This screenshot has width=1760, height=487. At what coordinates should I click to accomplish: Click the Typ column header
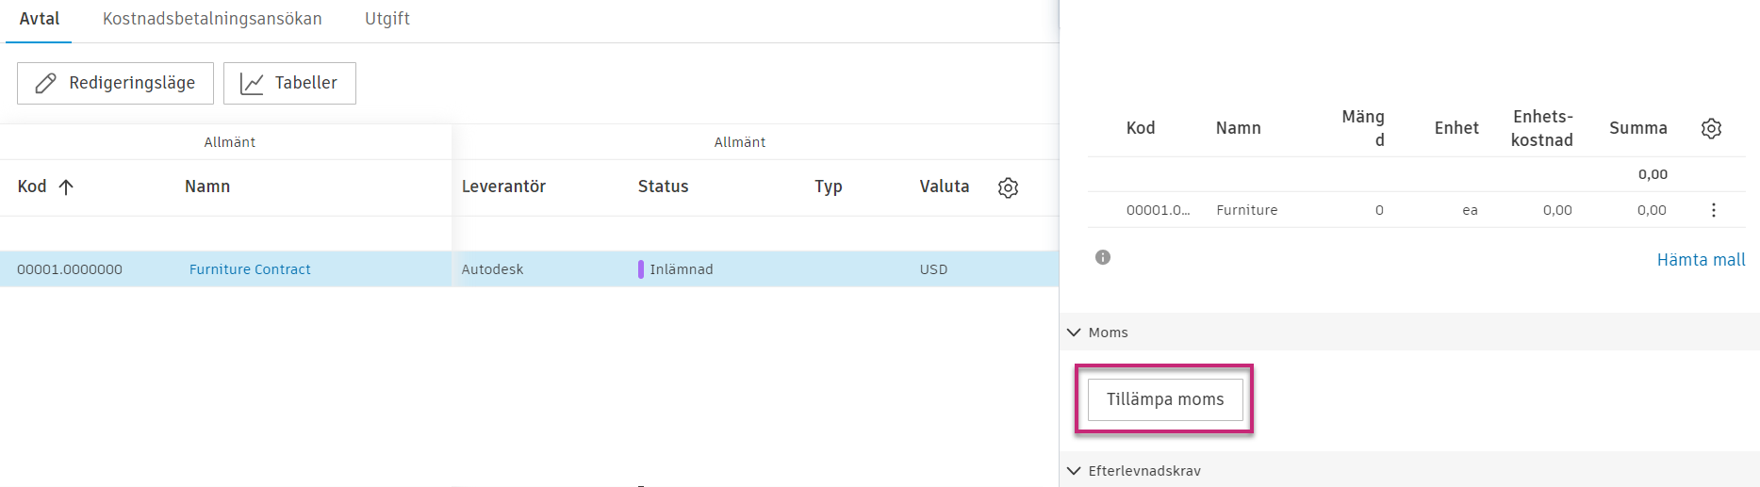click(828, 187)
